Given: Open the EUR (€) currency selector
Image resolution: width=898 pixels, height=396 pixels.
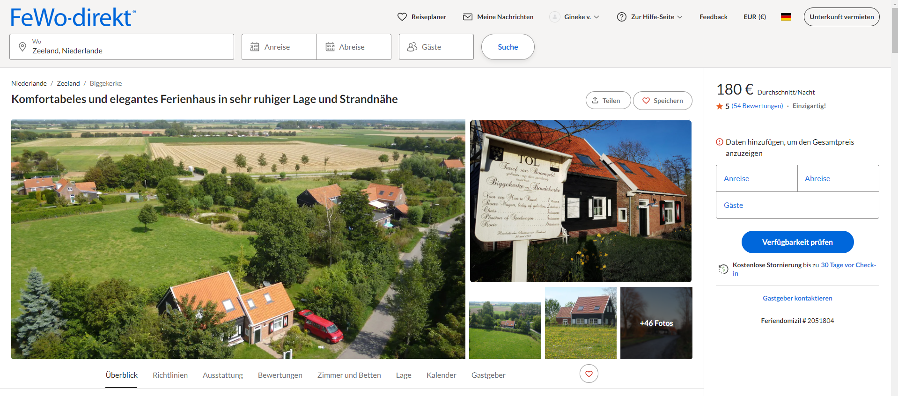Looking at the screenshot, I should point(754,17).
